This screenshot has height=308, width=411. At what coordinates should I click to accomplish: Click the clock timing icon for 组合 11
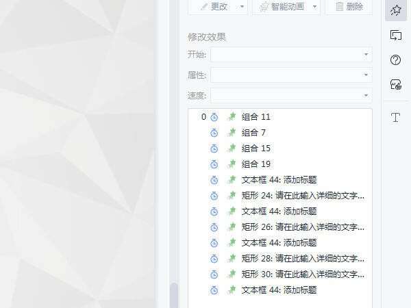click(x=214, y=117)
